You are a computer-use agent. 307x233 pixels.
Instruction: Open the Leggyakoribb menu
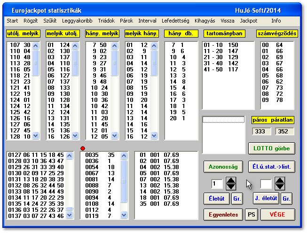pyautogui.click(x=77, y=21)
